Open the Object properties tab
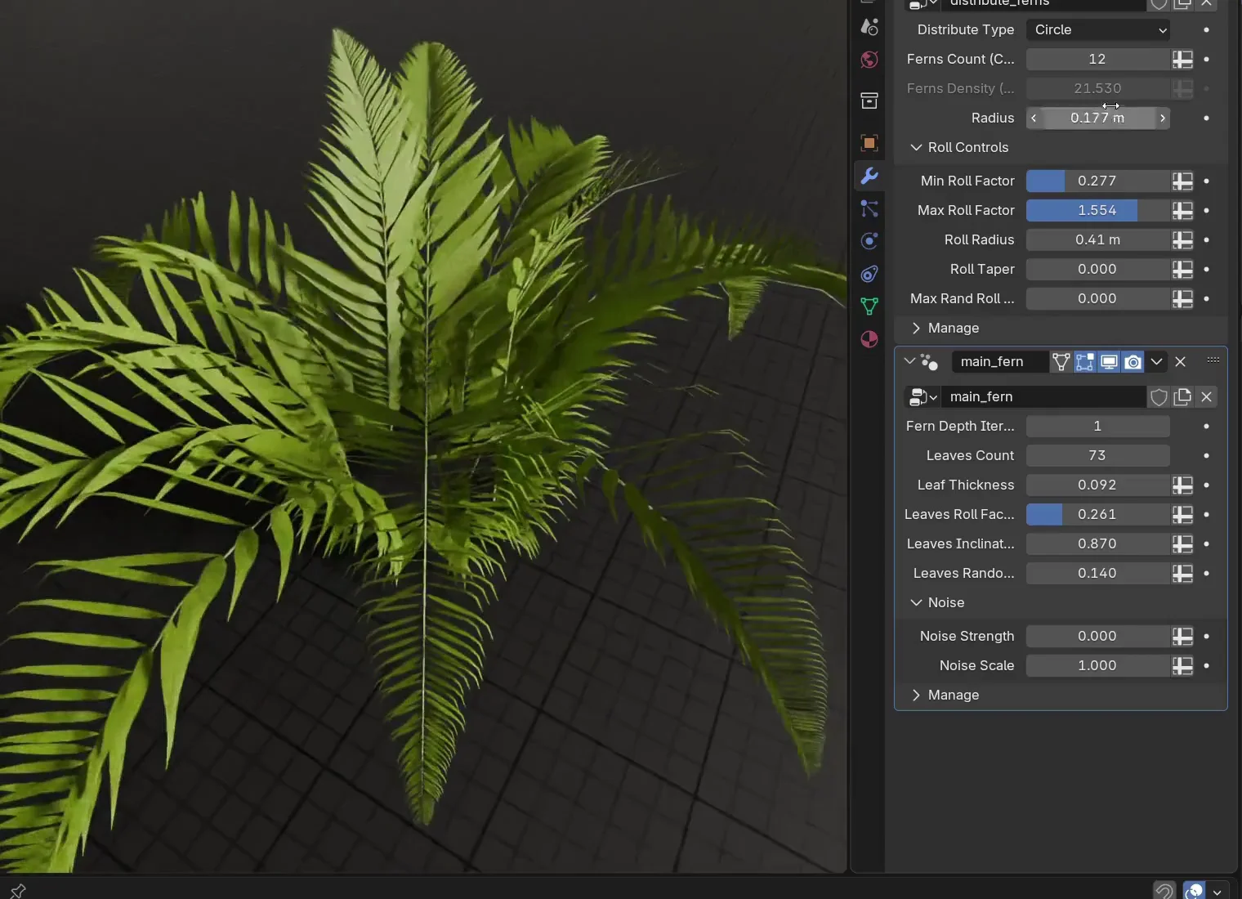This screenshot has height=899, width=1242. [x=869, y=143]
